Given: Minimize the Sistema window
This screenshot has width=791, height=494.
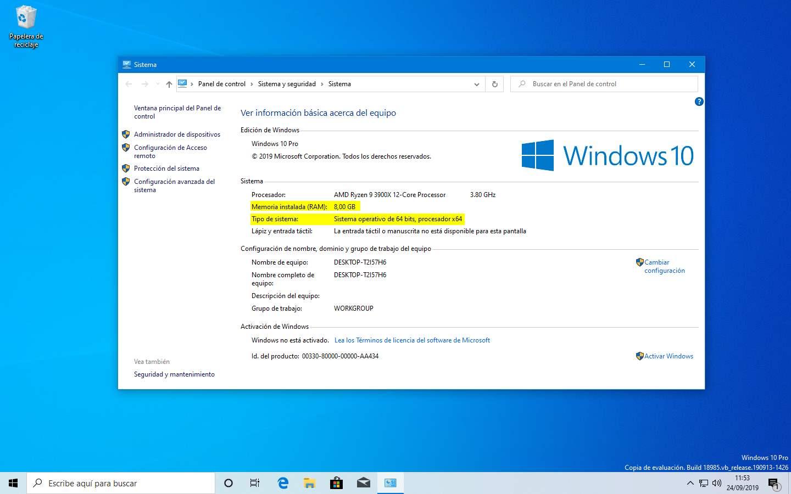Looking at the screenshot, I should point(642,64).
